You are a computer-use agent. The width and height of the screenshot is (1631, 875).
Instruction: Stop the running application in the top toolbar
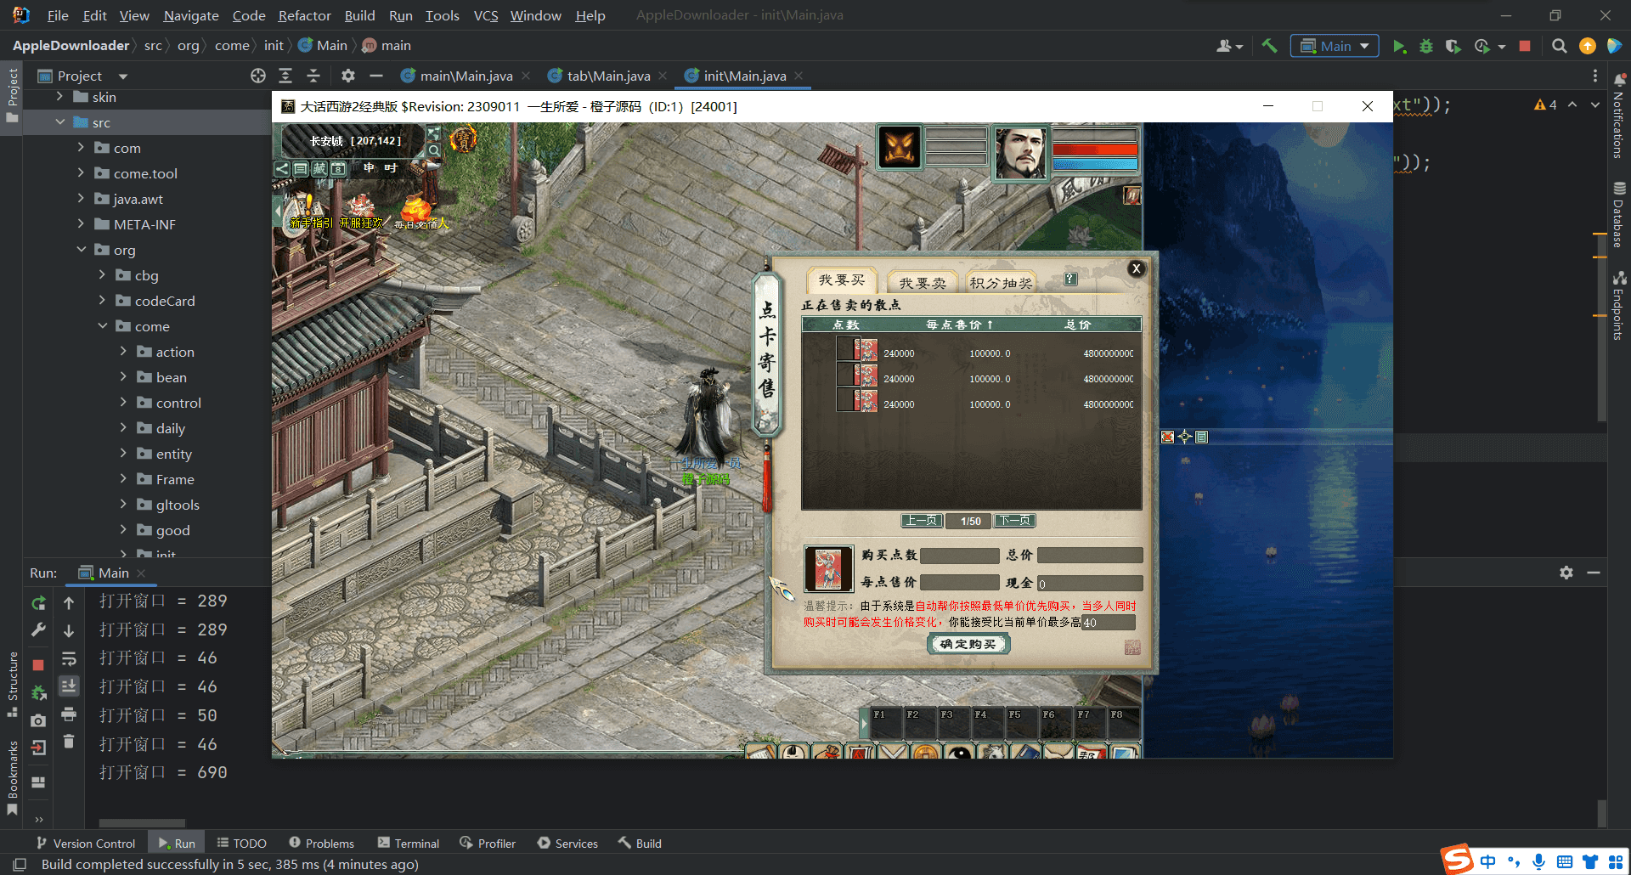(1525, 46)
